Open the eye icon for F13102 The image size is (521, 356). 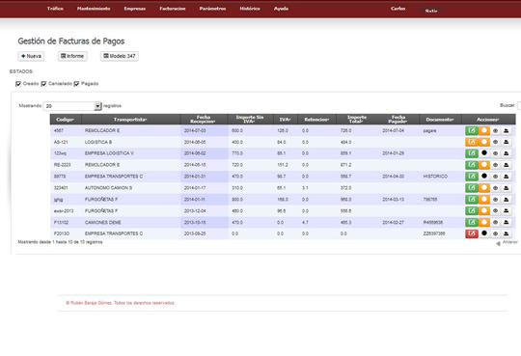coord(495,222)
